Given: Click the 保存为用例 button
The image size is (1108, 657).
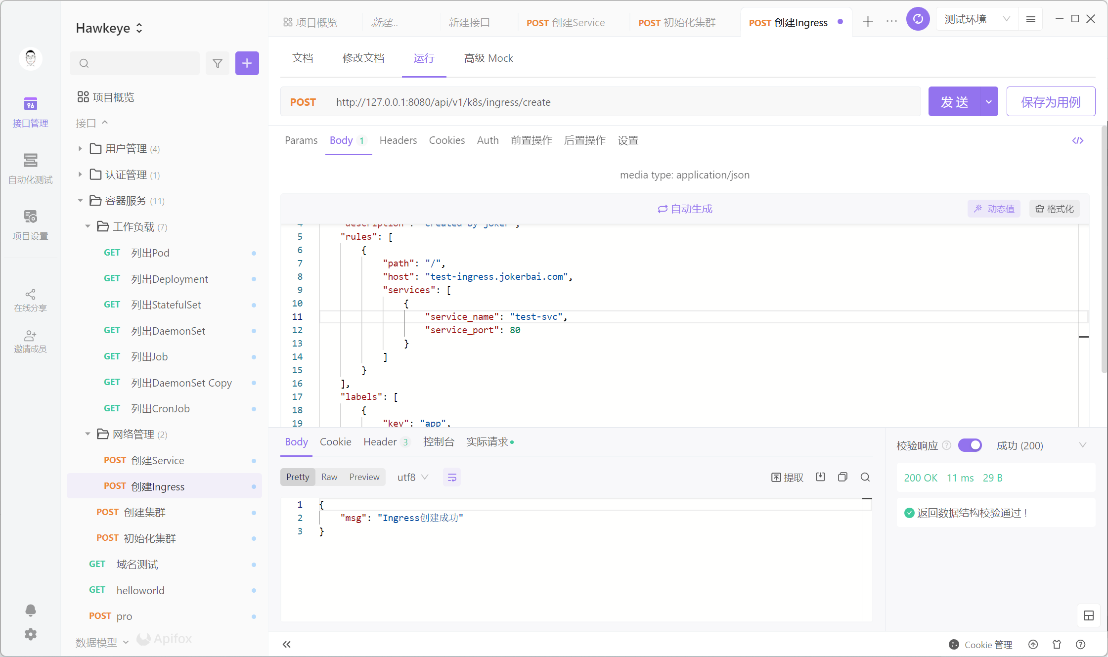Looking at the screenshot, I should (1051, 102).
